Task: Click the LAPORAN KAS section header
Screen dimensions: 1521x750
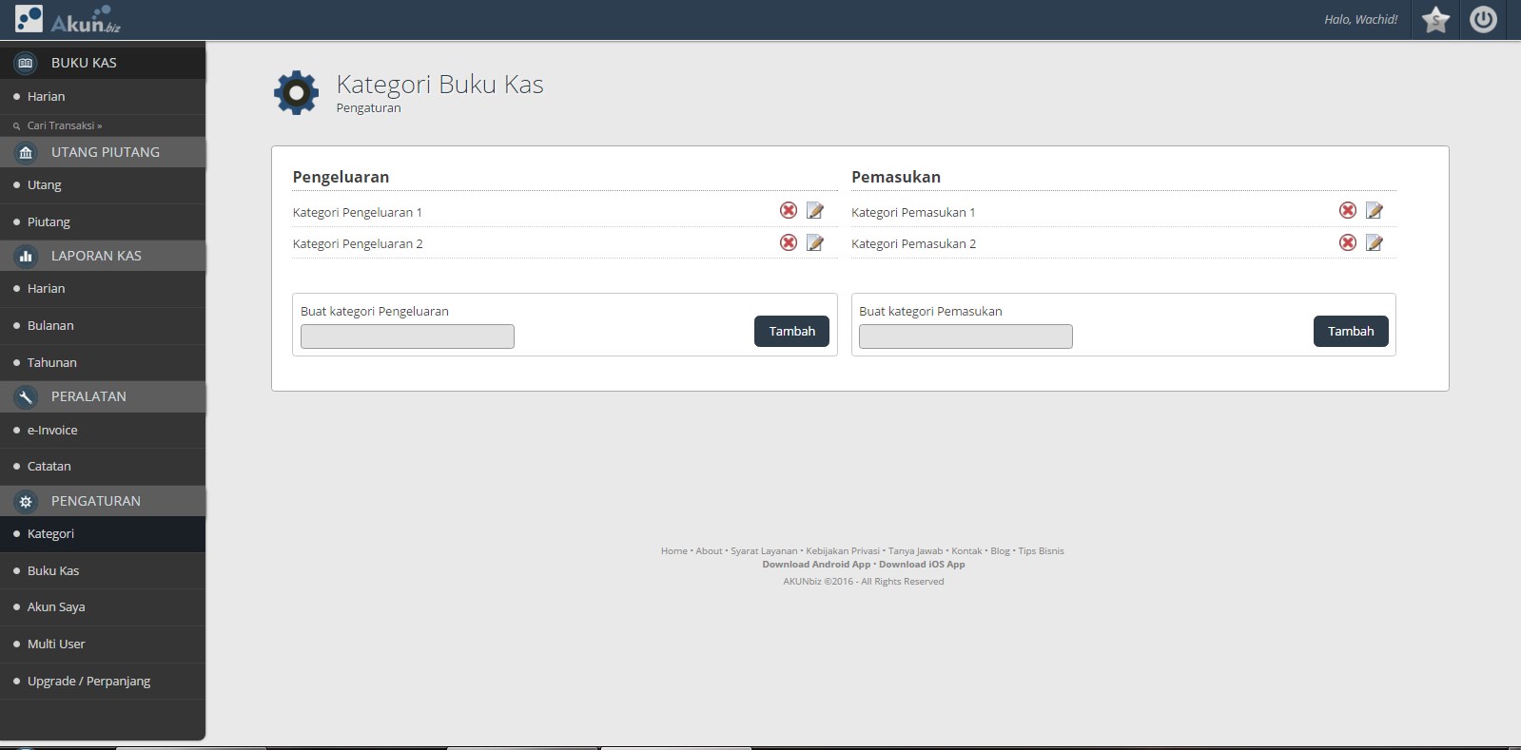Action: [x=103, y=256]
